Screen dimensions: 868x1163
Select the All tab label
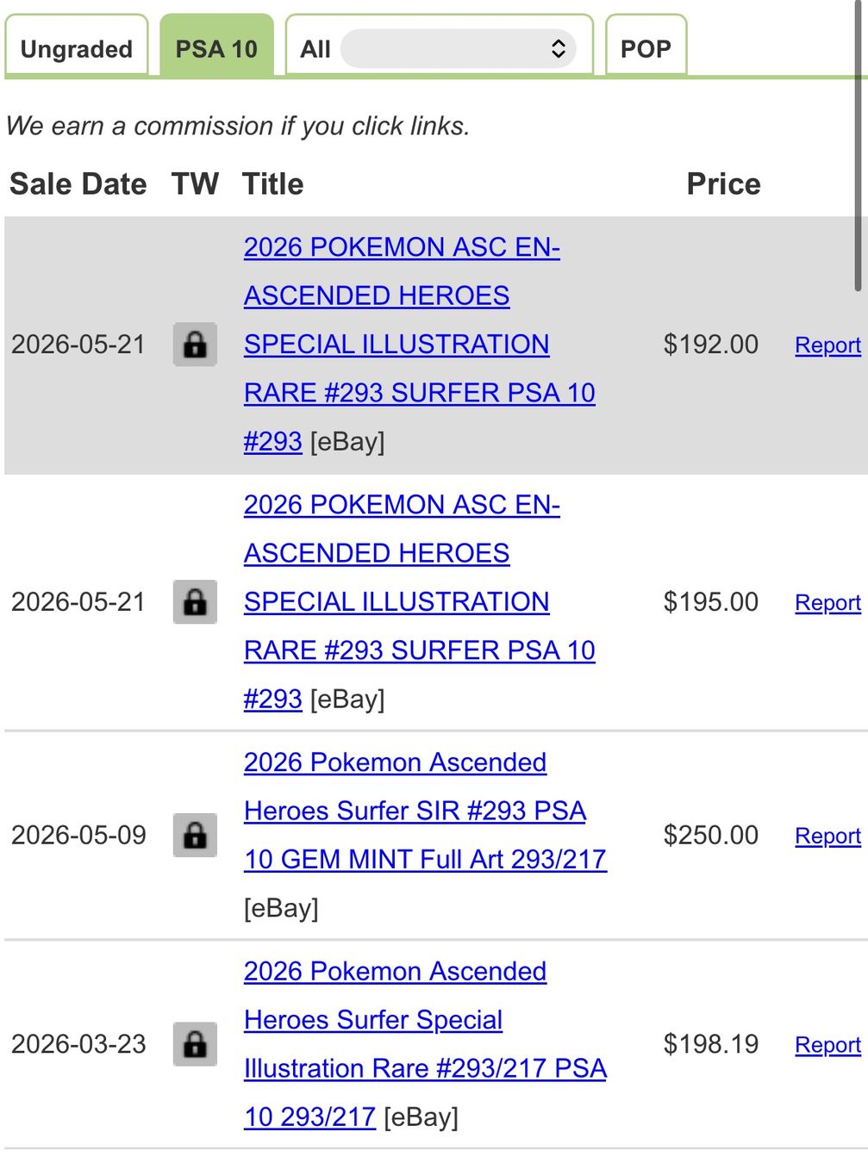pyautogui.click(x=315, y=49)
